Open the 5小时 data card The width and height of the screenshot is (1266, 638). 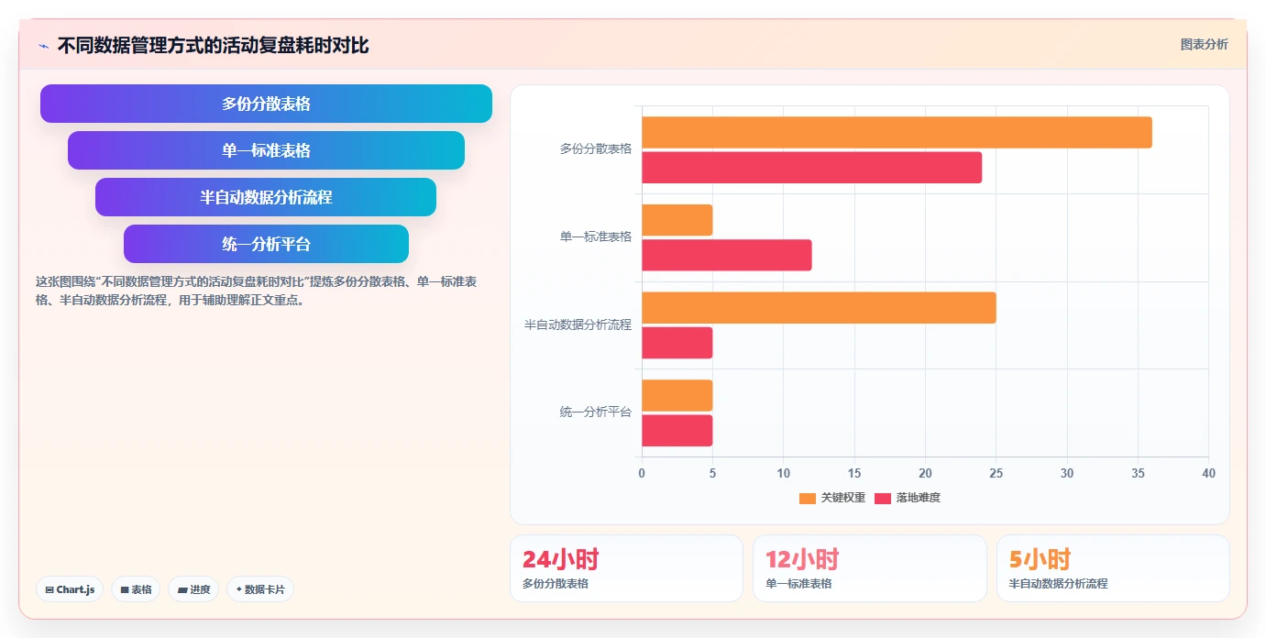tap(1113, 568)
